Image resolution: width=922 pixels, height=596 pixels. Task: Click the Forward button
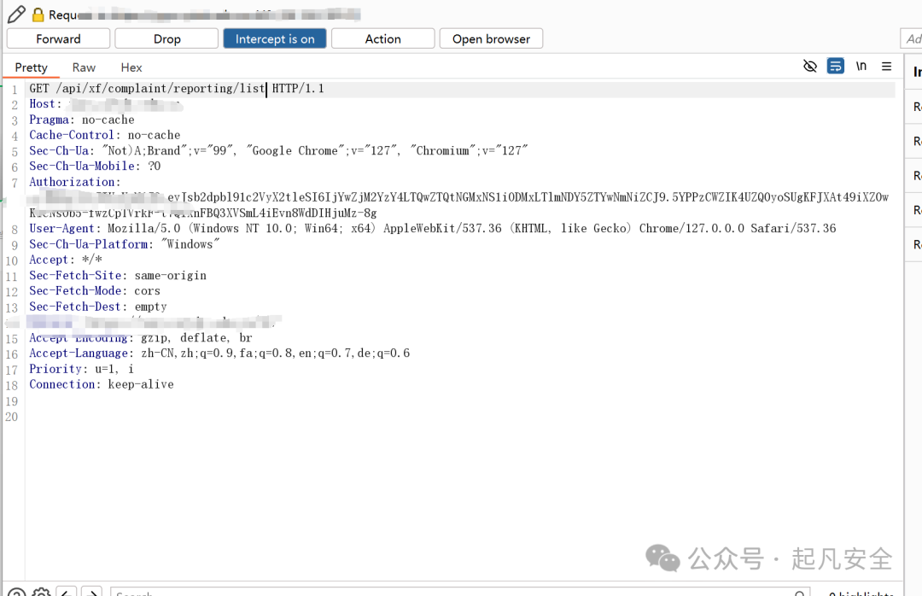58,38
